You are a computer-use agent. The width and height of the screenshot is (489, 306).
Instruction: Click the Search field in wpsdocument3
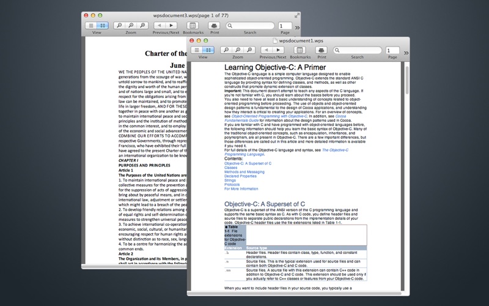pyautogui.click(x=250, y=26)
